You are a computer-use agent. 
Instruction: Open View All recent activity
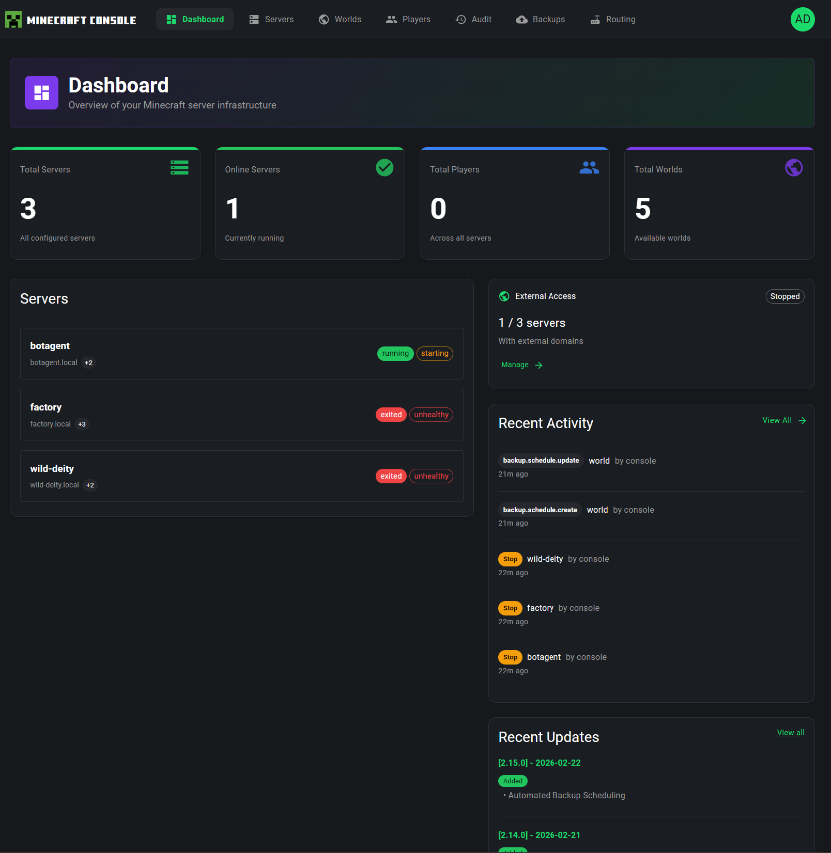coord(784,420)
